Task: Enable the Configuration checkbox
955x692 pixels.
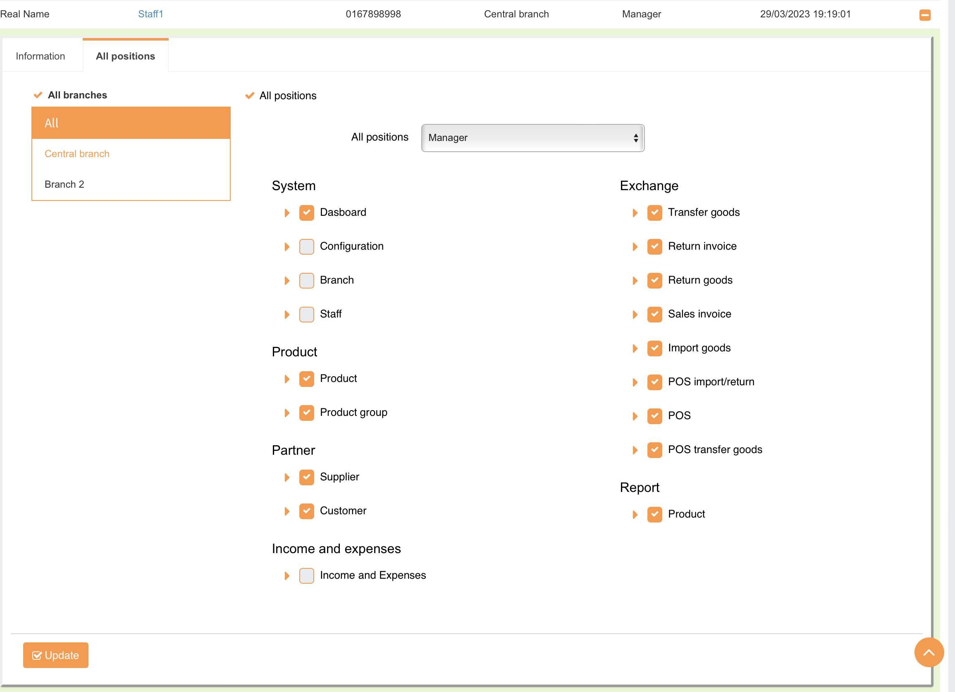Action: [x=306, y=247]
